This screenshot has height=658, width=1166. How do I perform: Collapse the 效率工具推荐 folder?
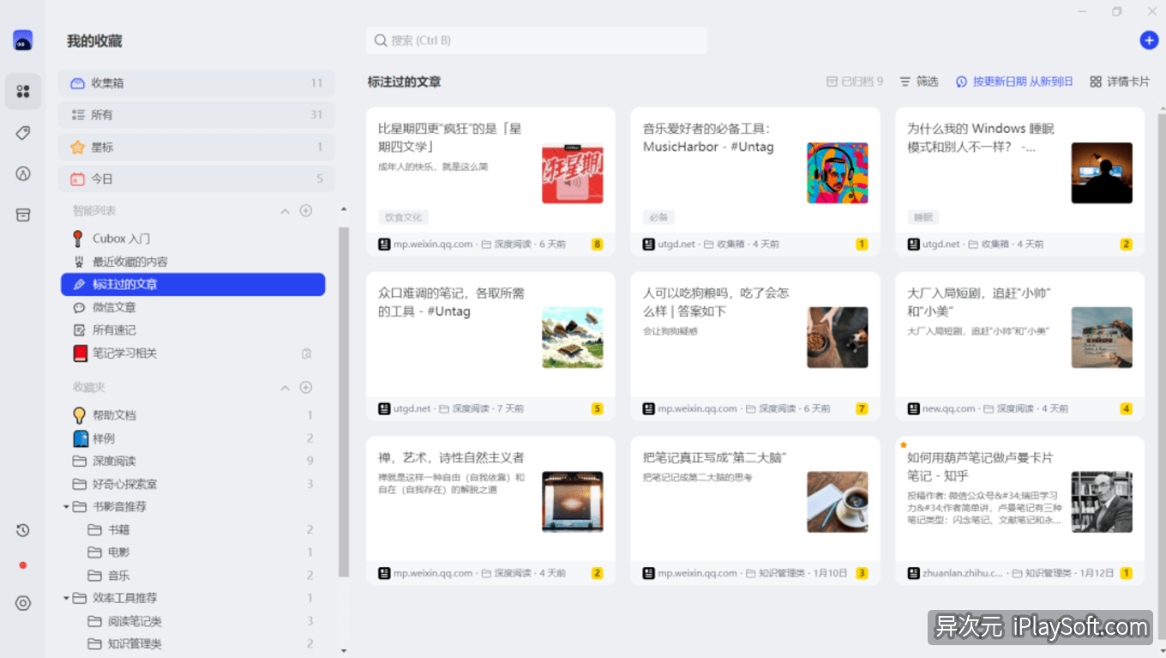click(x=67, y=598)
